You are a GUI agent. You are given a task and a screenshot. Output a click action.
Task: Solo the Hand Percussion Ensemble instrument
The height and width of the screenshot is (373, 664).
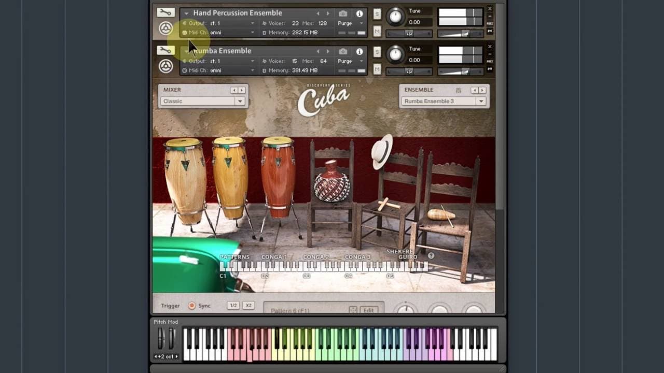point(377,14)
